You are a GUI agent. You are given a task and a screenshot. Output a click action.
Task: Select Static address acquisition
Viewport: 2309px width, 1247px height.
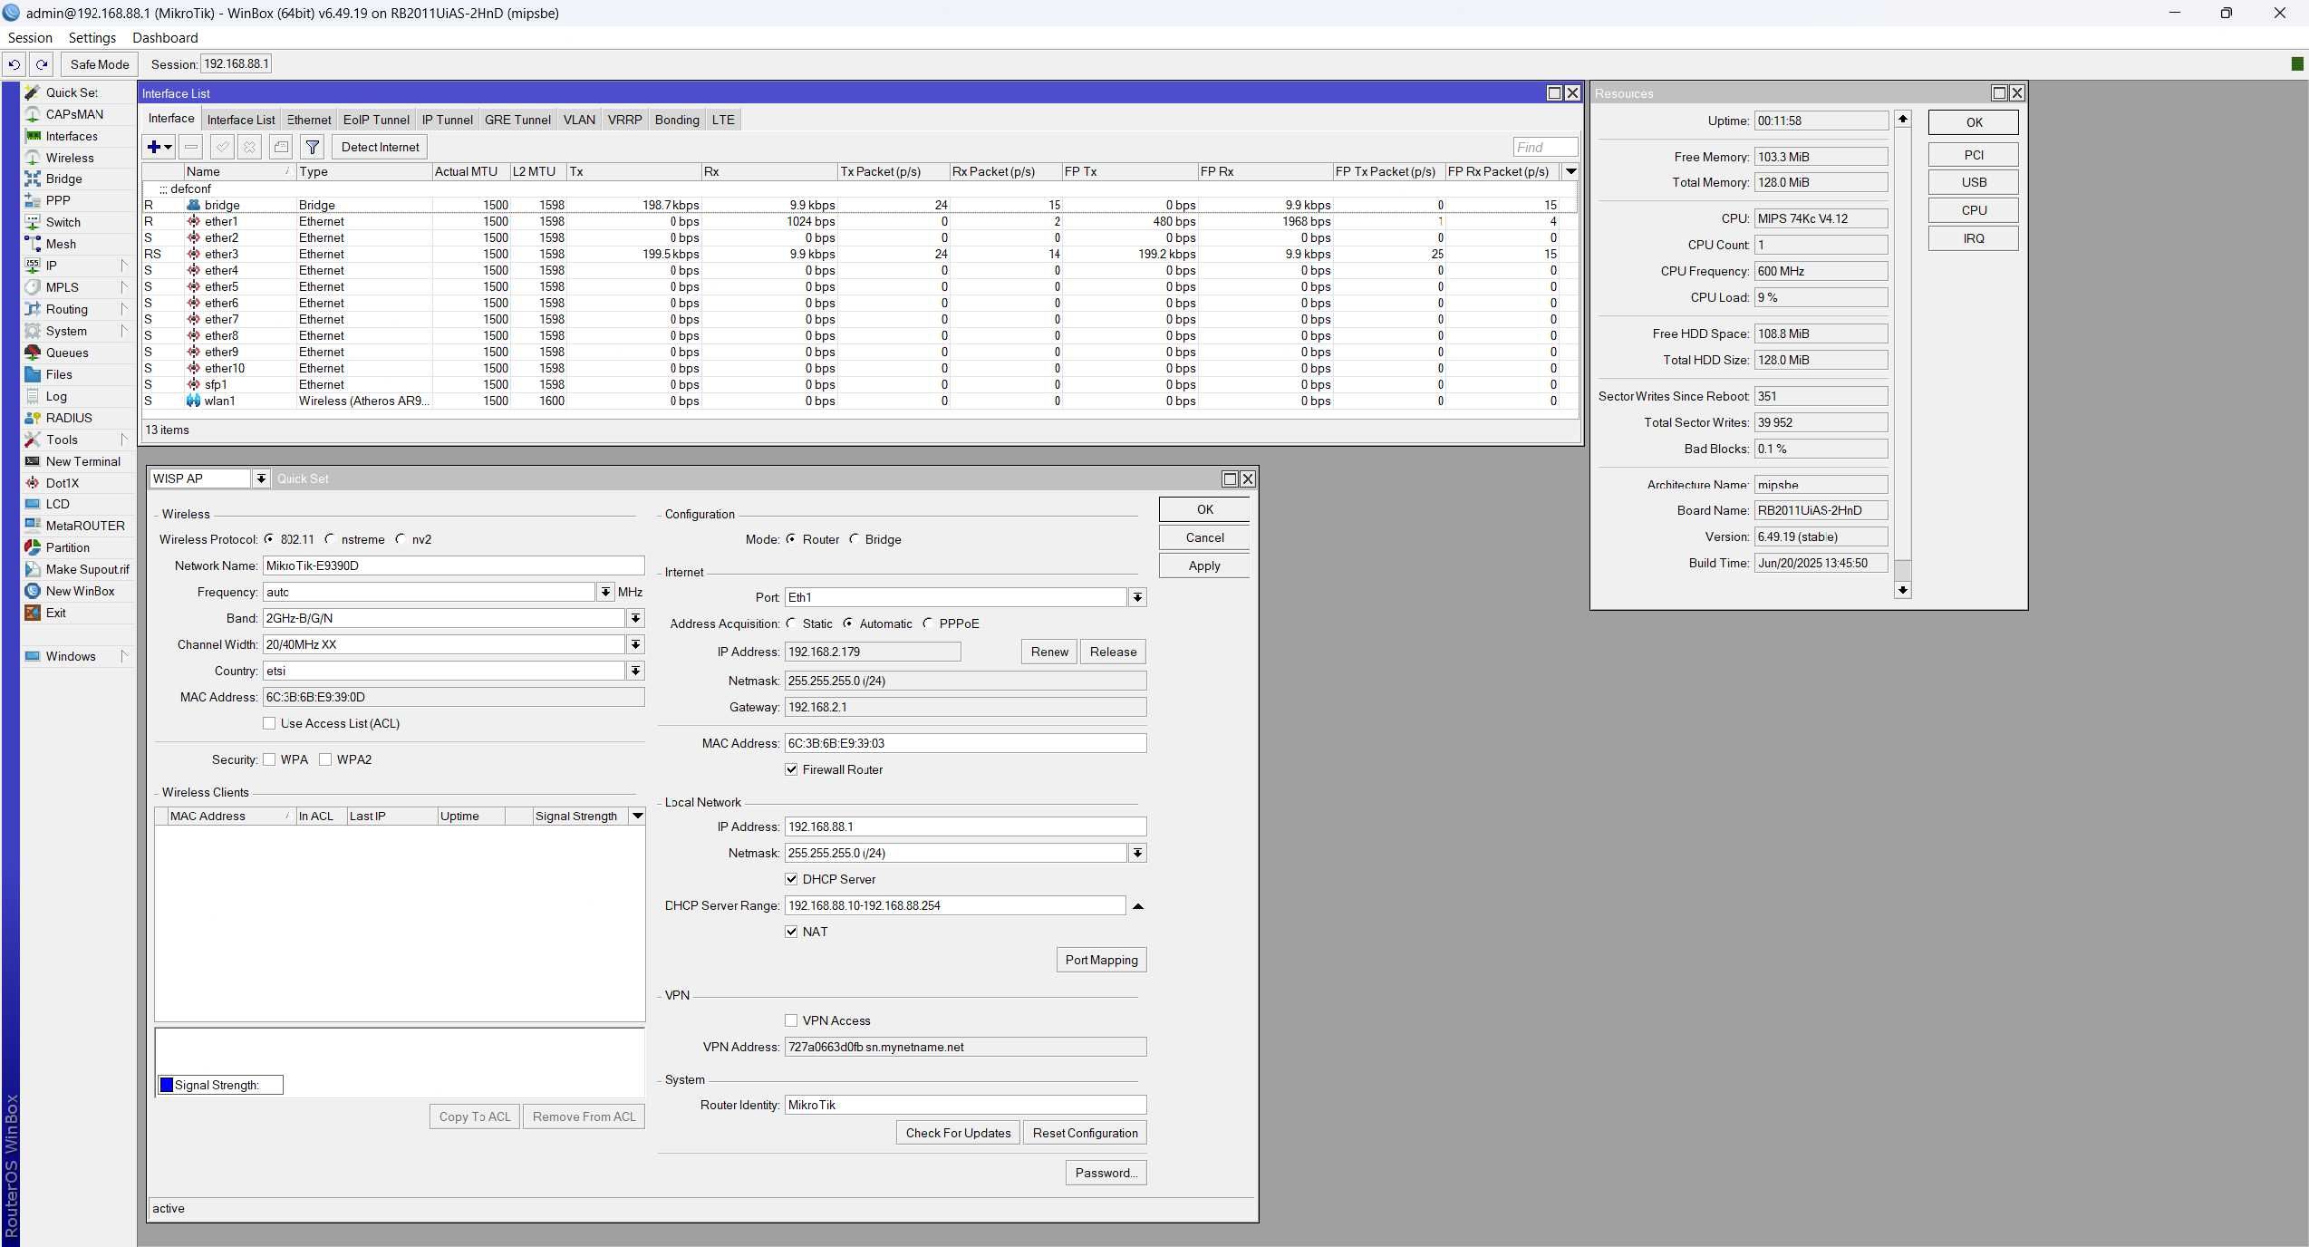(x=792, y=623)
